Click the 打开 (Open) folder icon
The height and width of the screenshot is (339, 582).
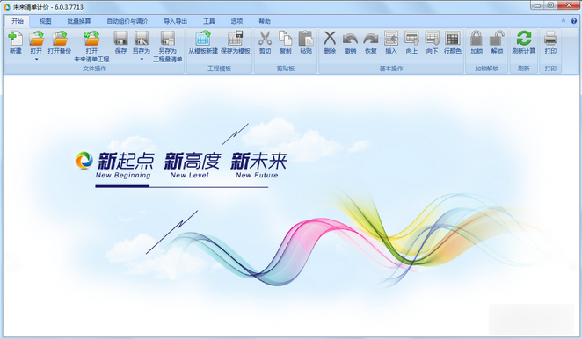(x=36, y=38)
